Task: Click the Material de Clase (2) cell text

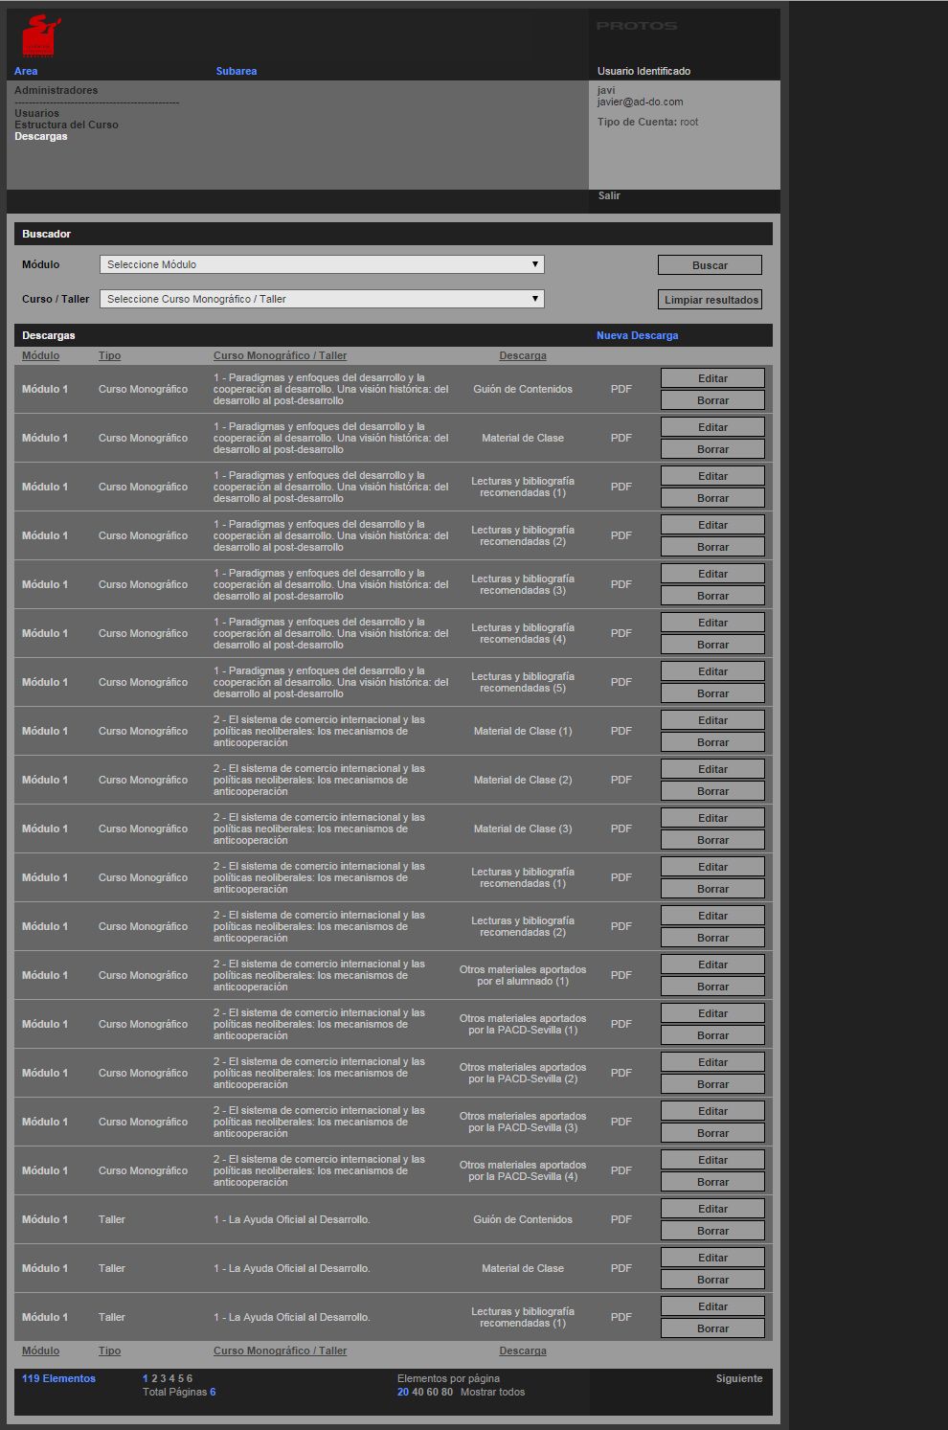Action: [523, 780]
